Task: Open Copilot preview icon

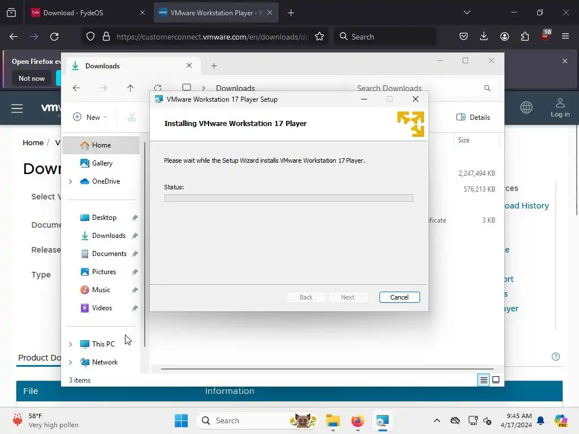Action: point(560,420)
